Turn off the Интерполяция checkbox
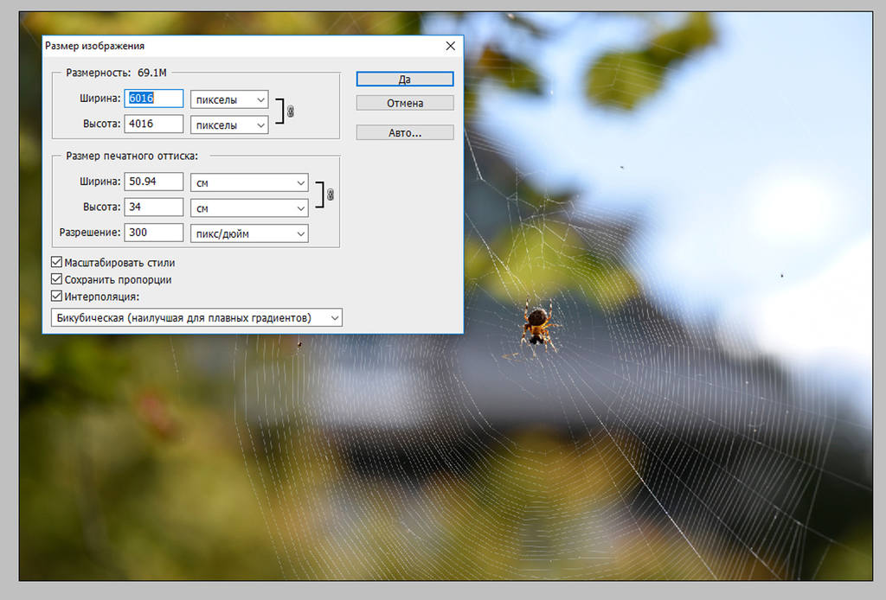 pyautogui.click(x=56, y=296)
